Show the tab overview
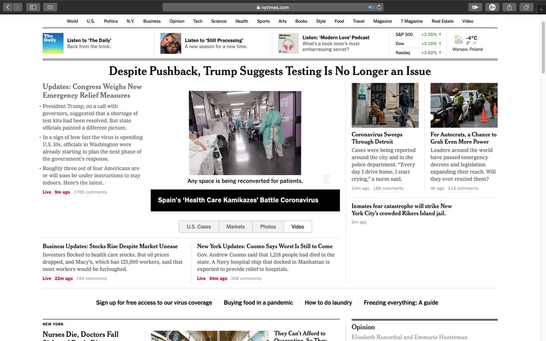The width and height of the screenshot is (546, 341). [x=526, y=7]
